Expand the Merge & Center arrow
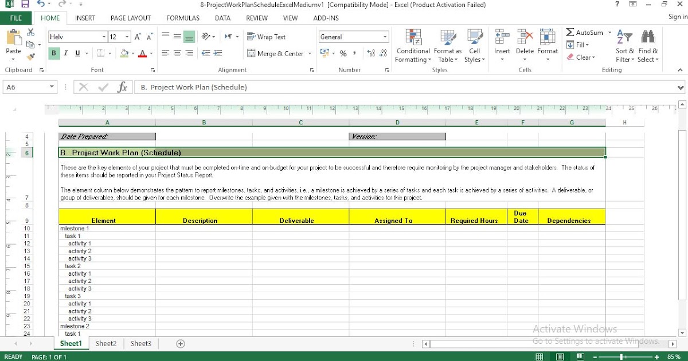This screenshot has height=361, width=688. 310,53
